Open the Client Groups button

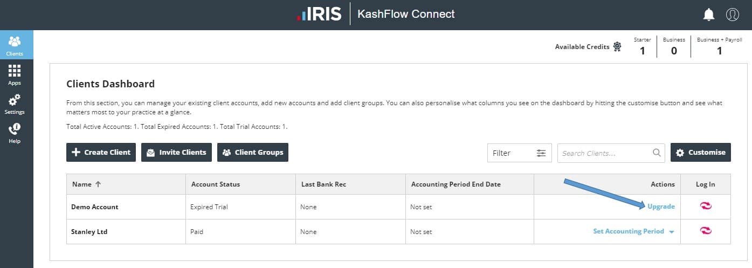(253, 152)
